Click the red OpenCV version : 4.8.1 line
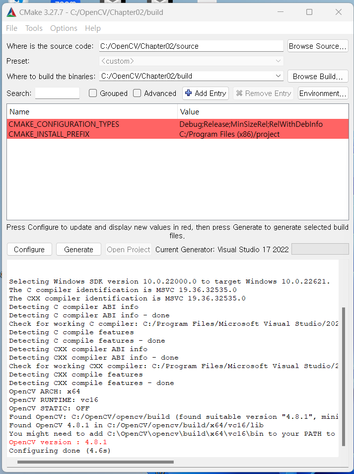This screenshot has height=474, width=354. (x=58, y=442)
